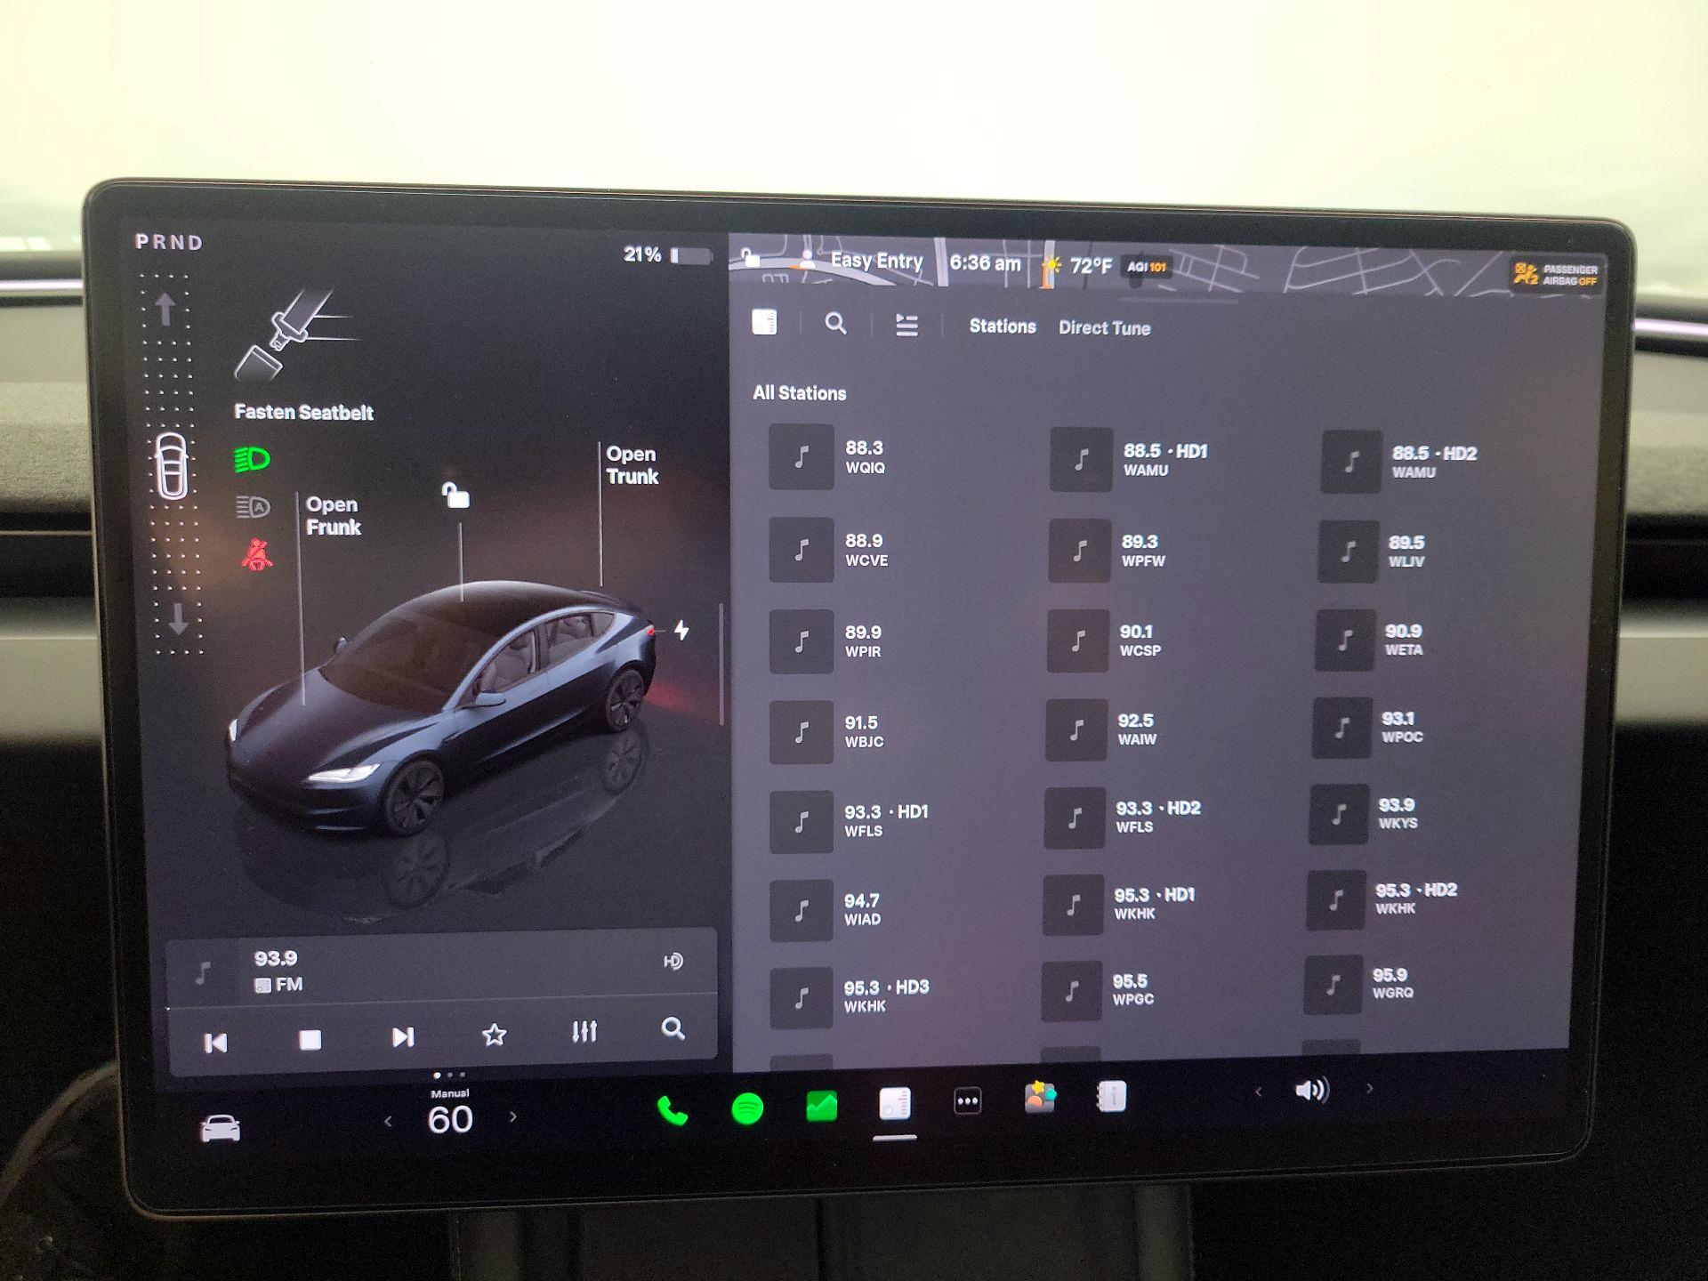Raise volume with right chevron
Image resolution: width=1708 pixels, height=1281 pixels.
(x=1369, y=1088)
